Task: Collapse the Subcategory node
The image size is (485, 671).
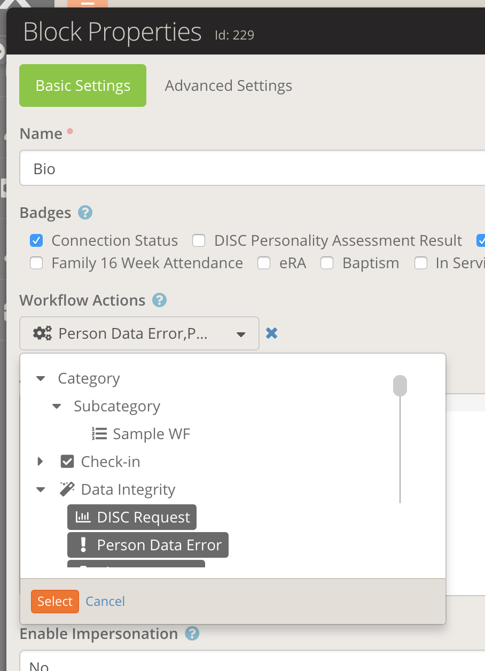Action: point(57,406)
